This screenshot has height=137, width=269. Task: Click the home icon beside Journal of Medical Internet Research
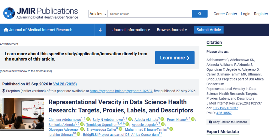[x=6, y=30]
